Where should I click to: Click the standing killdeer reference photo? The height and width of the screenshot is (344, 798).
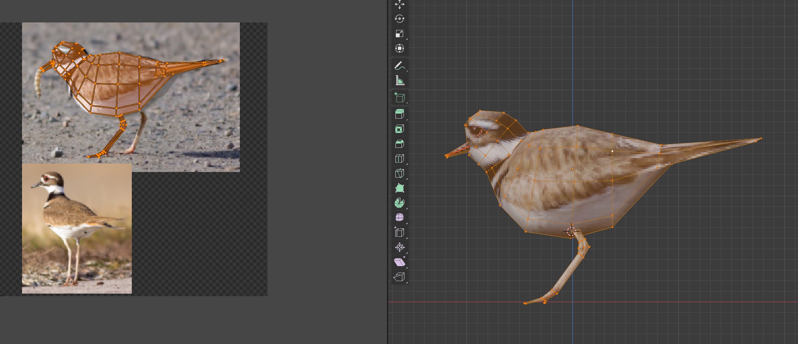pyautogui.click(x=77, y=229)
